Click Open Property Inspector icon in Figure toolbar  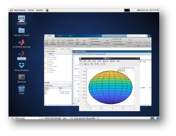104,64
